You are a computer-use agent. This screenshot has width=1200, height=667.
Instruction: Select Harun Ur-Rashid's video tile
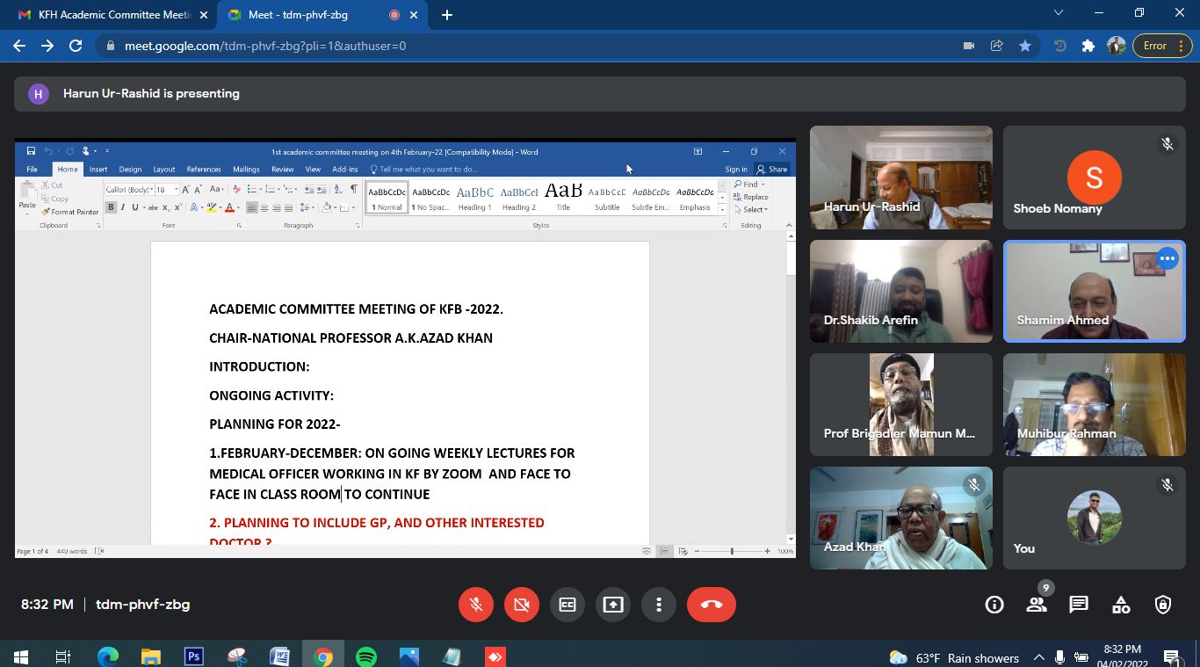900,178
